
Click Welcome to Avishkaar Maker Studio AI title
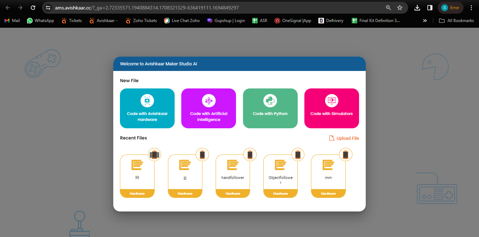pos(158,64)
